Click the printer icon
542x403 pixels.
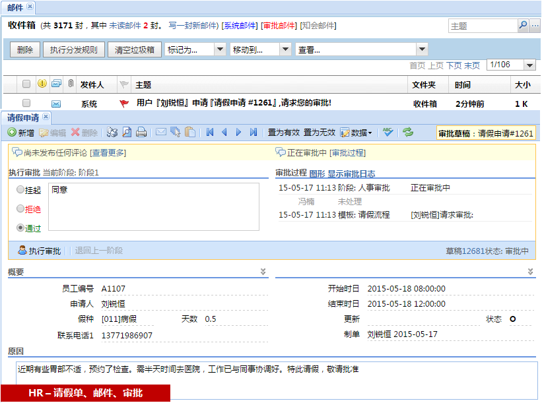[x=141, y=133]
